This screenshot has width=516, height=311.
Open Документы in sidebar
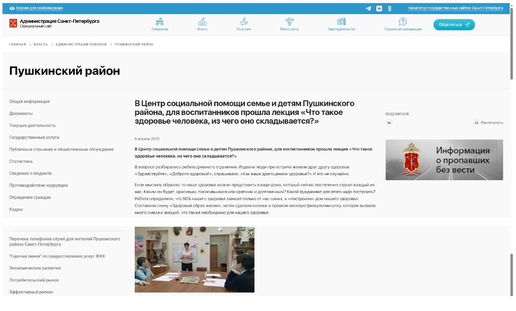point(21,113)
